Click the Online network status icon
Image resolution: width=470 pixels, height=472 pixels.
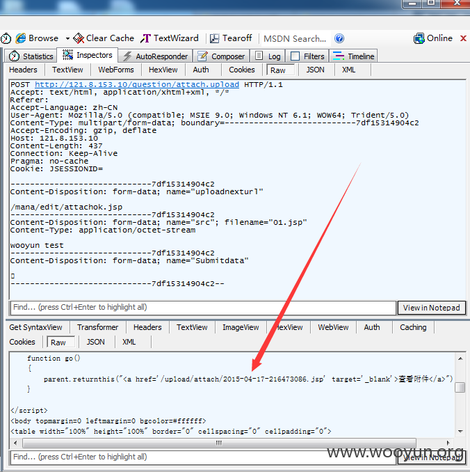[x=419, y=38]
